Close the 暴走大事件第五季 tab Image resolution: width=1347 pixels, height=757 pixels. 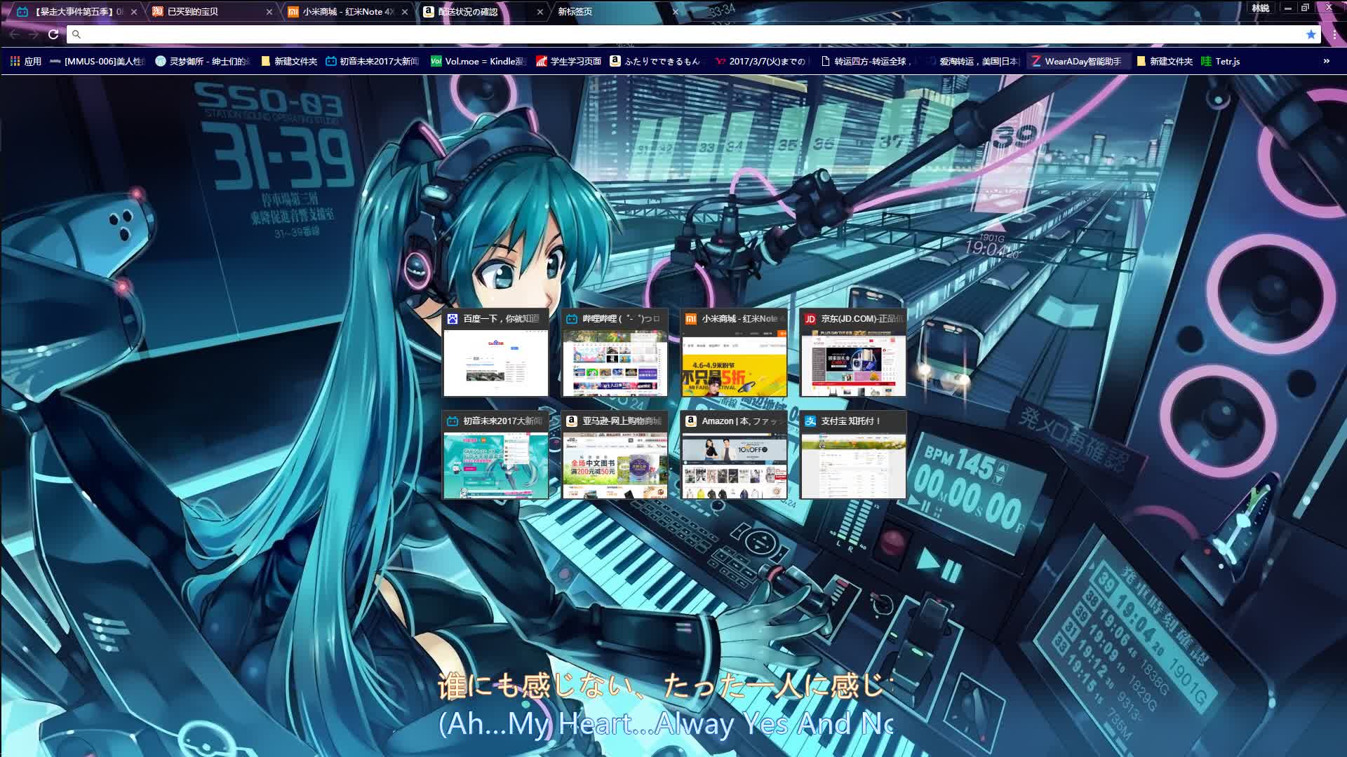coord(134,12)
